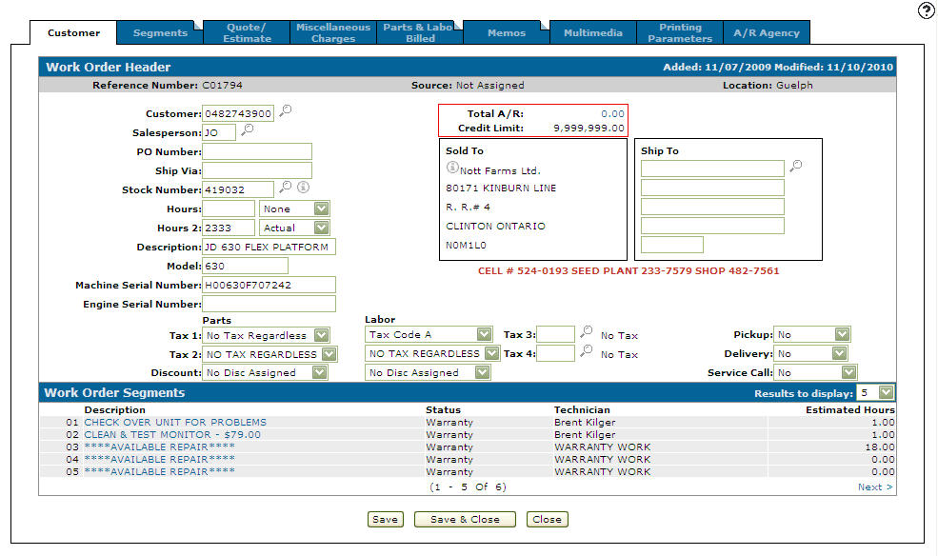Viewport: 938px width, 556px height.
Task: Open the Service Call dropdown
Action: pyautogui.click(x=848, y=372)
